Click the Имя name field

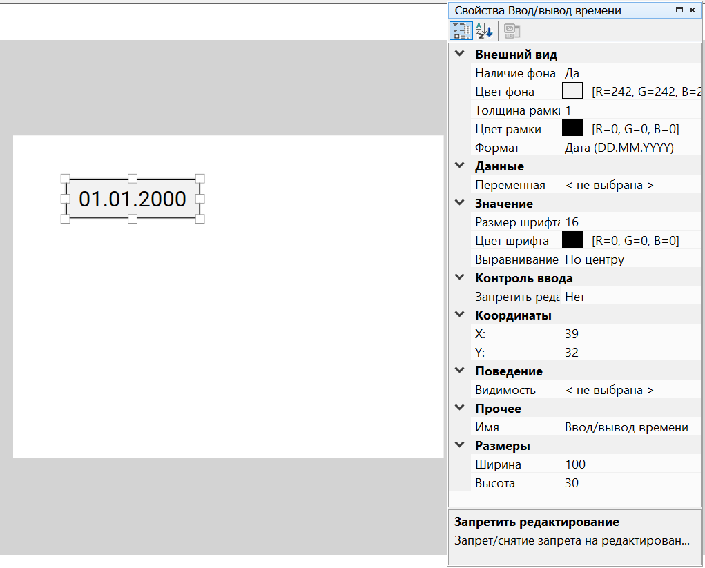tap(628, 427)
